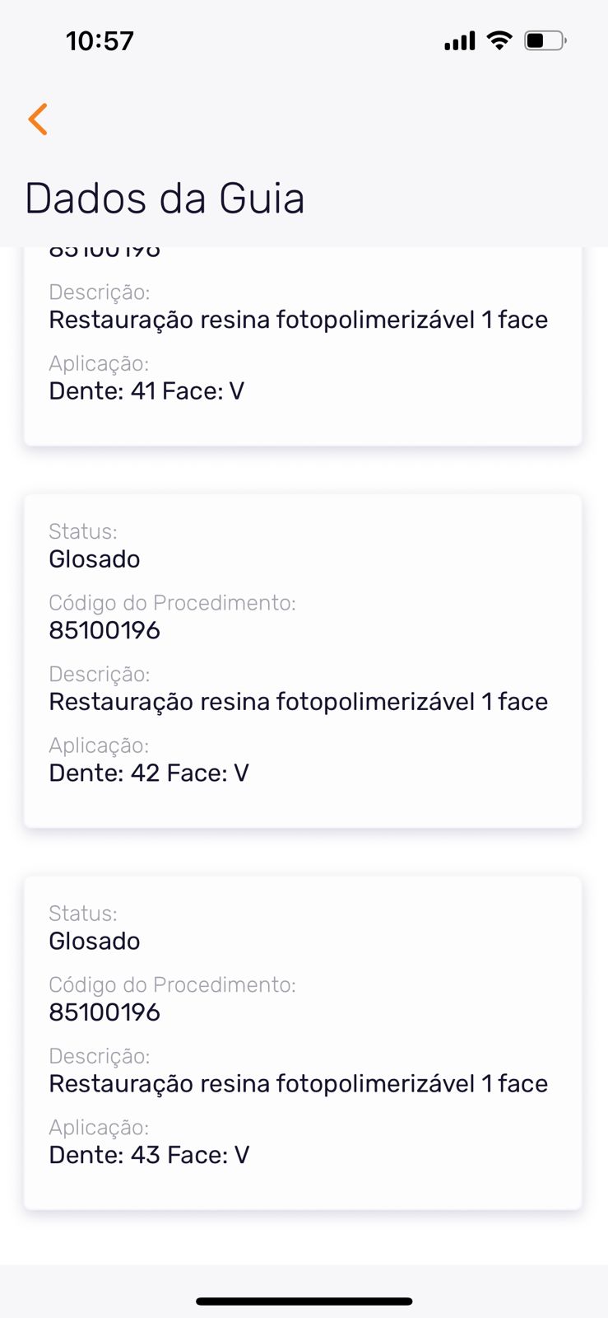Tap the cellular signal bars icon
Image resolution: width=608 pixels, height=1318 pixels.
(459, 41)
